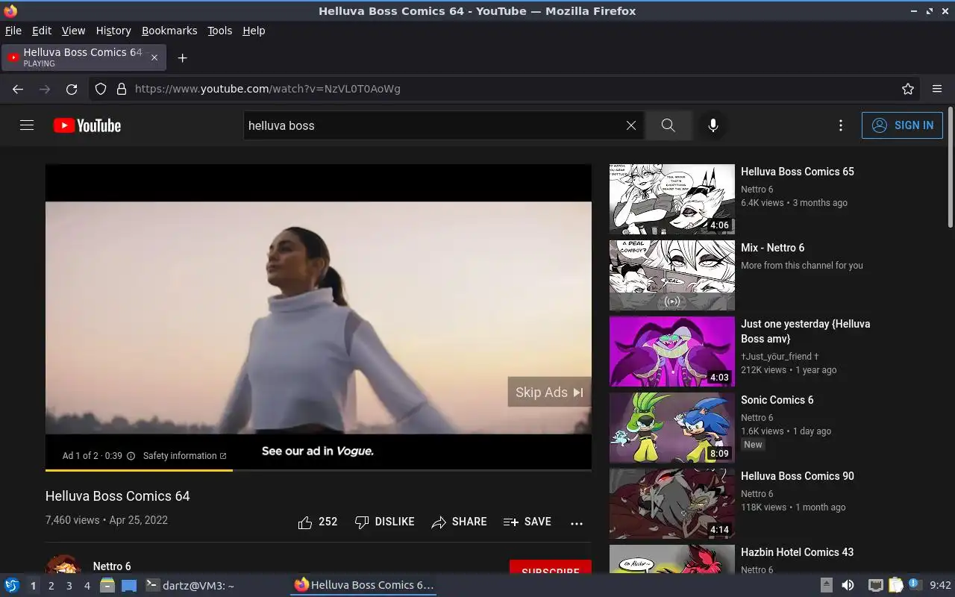Open the tray icon left of the speaker
The image size is (955, 597).
pos(827,585)
